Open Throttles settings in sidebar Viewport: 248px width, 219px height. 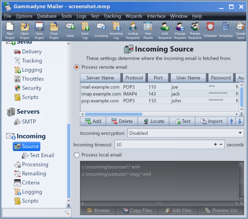coord(29,79)
